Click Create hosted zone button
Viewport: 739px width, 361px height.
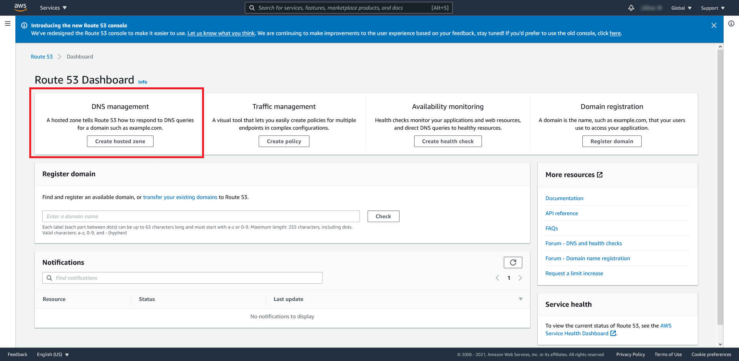click(120, 141)
